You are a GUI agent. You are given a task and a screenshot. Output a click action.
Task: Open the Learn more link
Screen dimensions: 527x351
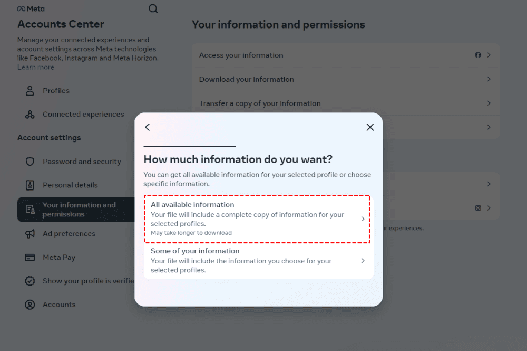(36, 67)
